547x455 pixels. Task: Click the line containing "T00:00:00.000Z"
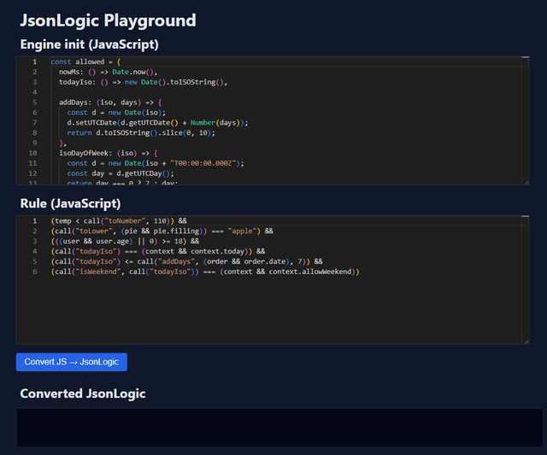coord(156,163)
